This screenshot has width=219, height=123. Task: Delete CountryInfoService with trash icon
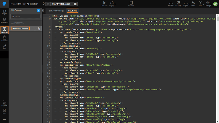pos(39,29)
